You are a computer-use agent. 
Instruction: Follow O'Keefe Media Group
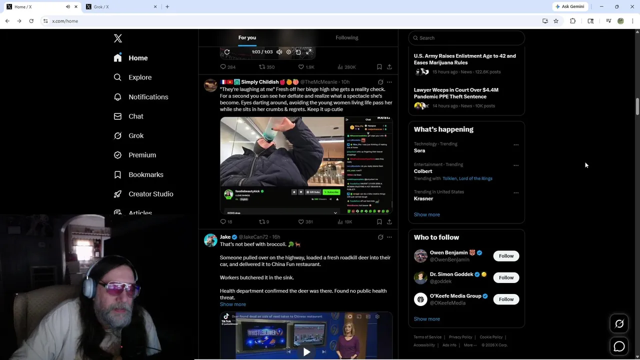click(506, 299)
